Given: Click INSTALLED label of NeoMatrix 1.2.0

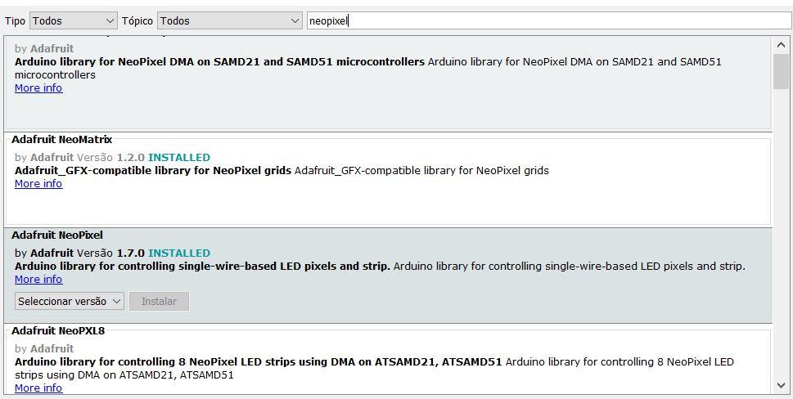Looking at the screenshot, I should click(x=179, y=158).
